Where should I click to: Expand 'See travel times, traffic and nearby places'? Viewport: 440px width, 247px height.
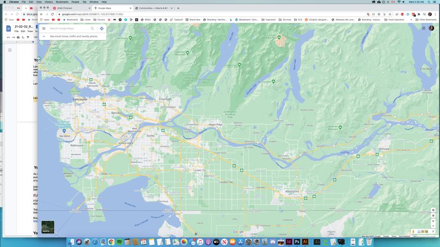[73, 36]
